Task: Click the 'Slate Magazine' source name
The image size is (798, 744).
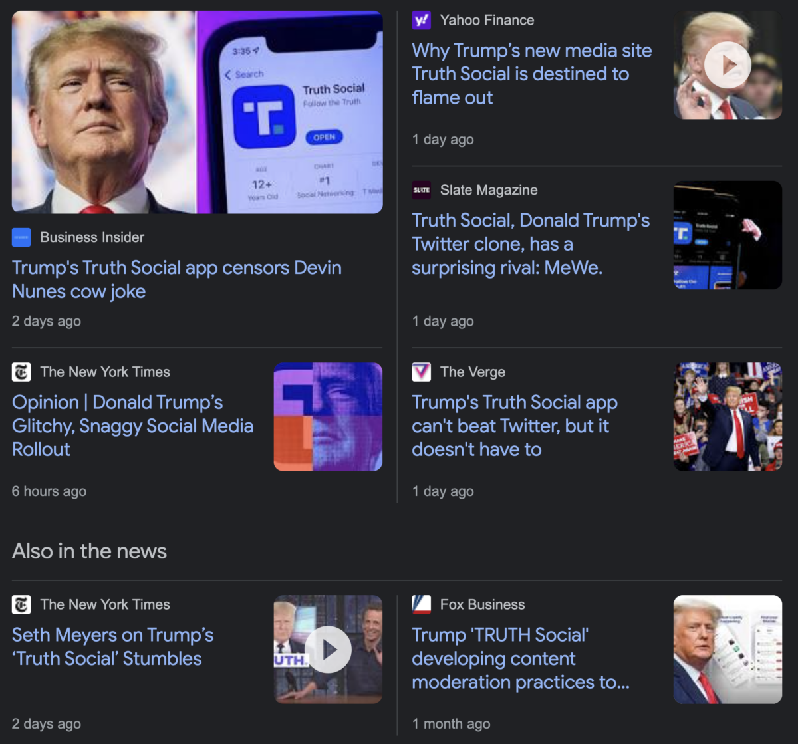Action: 489,190
